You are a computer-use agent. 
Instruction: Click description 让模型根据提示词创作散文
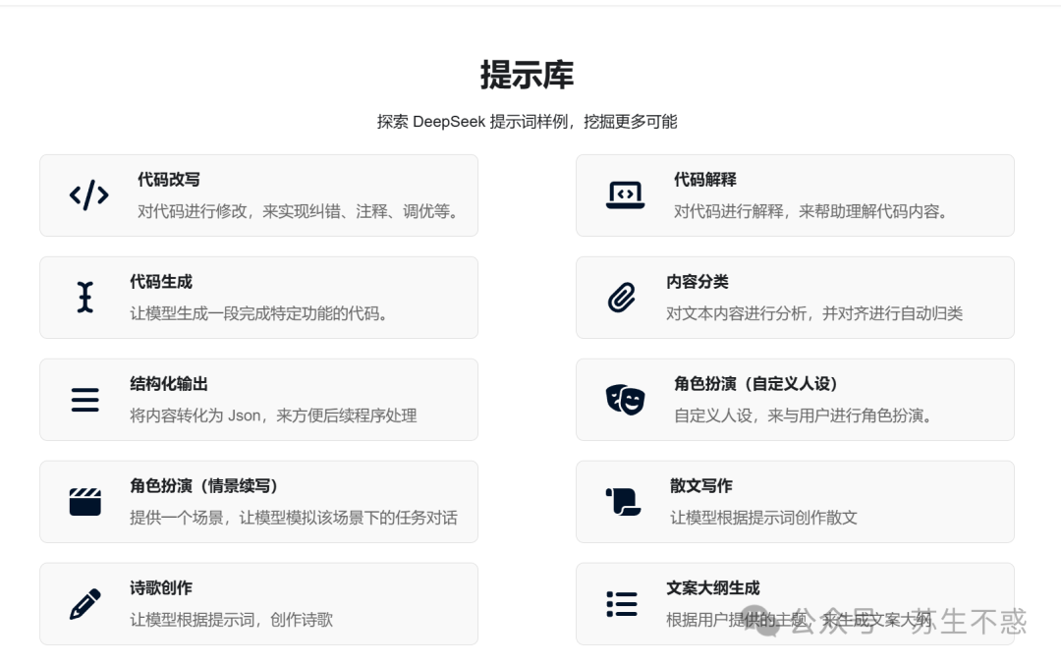(x=764, y=519)
